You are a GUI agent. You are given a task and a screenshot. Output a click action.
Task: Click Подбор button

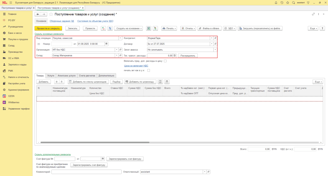click(117, 82)
